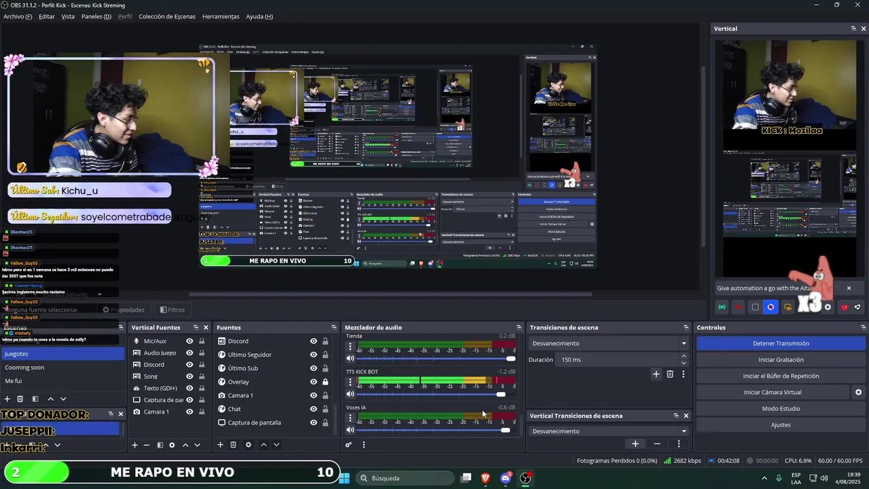Open Editar menu

[47, 16]
